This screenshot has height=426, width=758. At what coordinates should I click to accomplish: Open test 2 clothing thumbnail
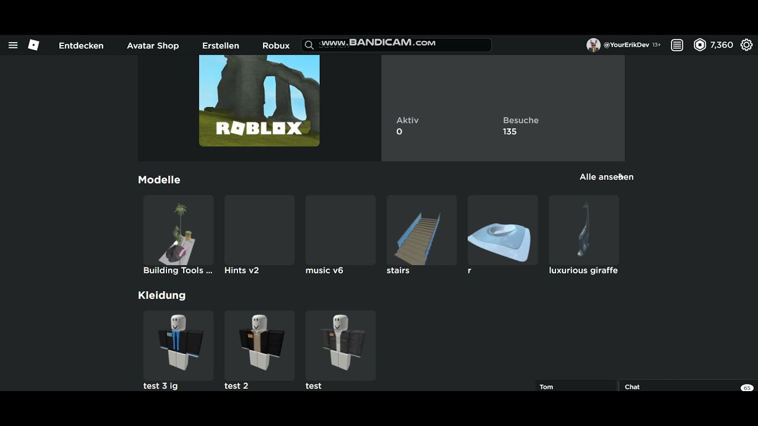point(259,346)
